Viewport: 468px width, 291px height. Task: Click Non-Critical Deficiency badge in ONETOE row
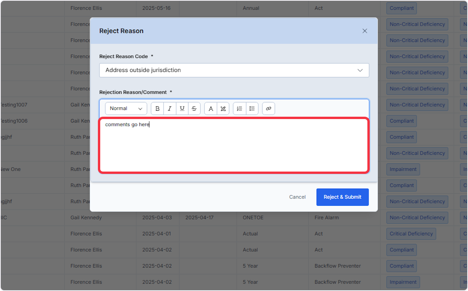417,217
